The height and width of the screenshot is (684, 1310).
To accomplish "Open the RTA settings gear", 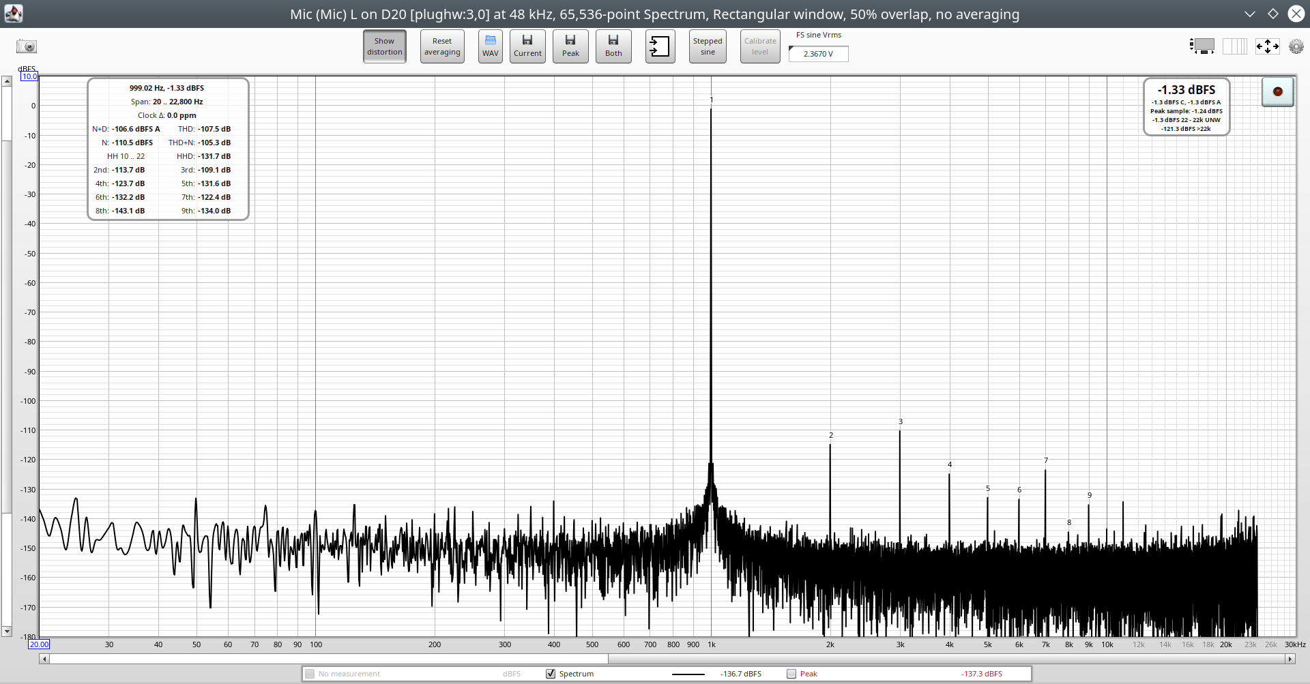I will (1296, 46).
